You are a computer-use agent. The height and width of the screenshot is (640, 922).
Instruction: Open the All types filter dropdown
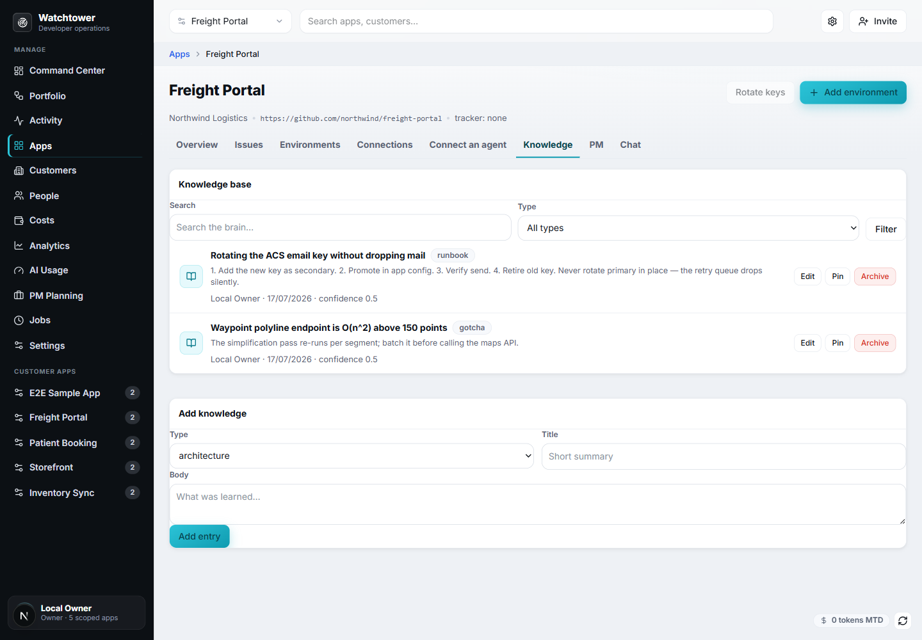coord(688,228)
